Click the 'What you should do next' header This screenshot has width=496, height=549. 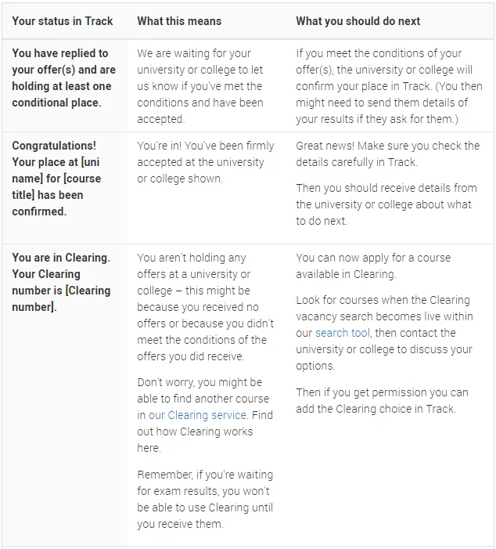tap(358, 21)
